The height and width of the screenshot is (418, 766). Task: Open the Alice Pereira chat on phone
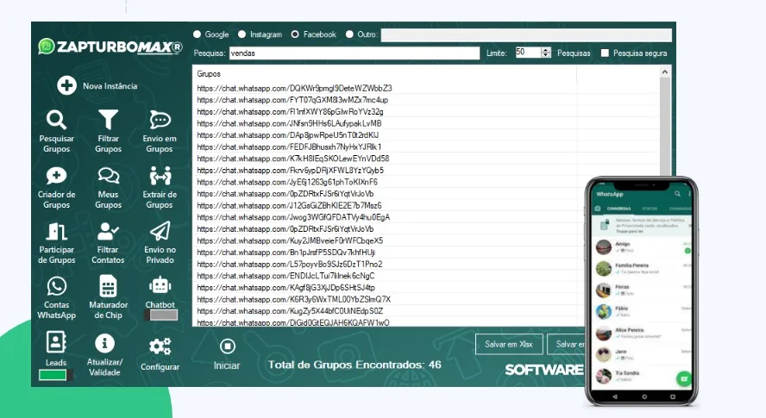643,333
